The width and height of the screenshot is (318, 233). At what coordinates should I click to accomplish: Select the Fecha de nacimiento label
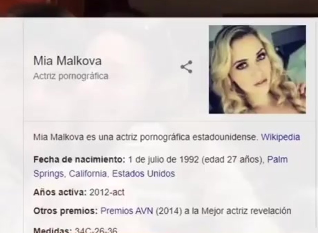pyautogui.click(x=79, y=159)
